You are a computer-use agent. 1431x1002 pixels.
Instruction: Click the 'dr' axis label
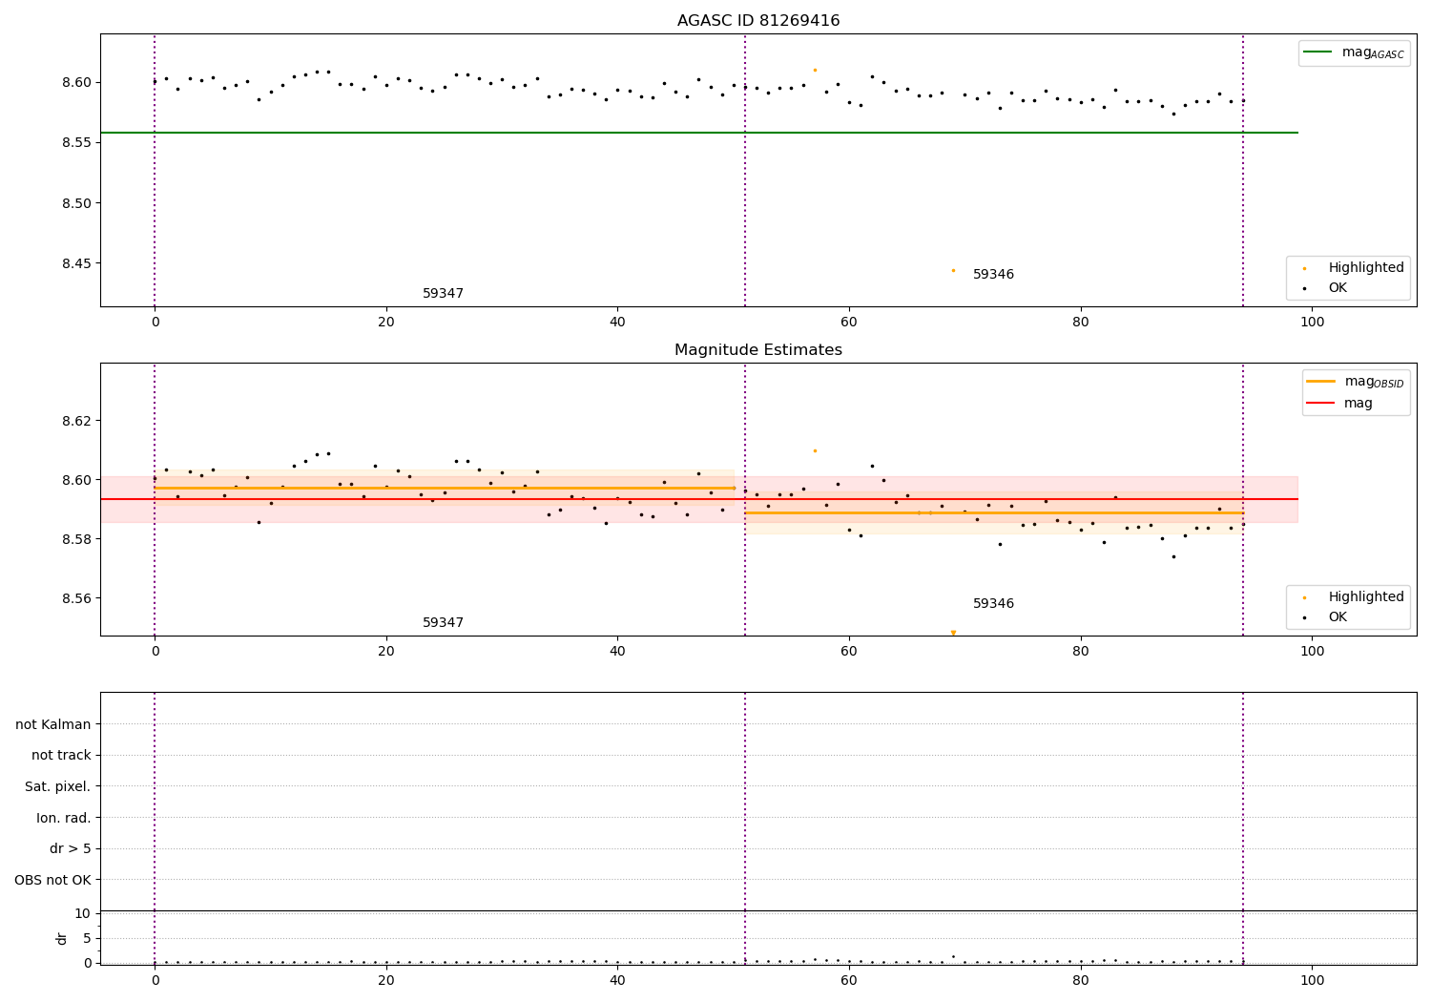(x=62, y=938)
